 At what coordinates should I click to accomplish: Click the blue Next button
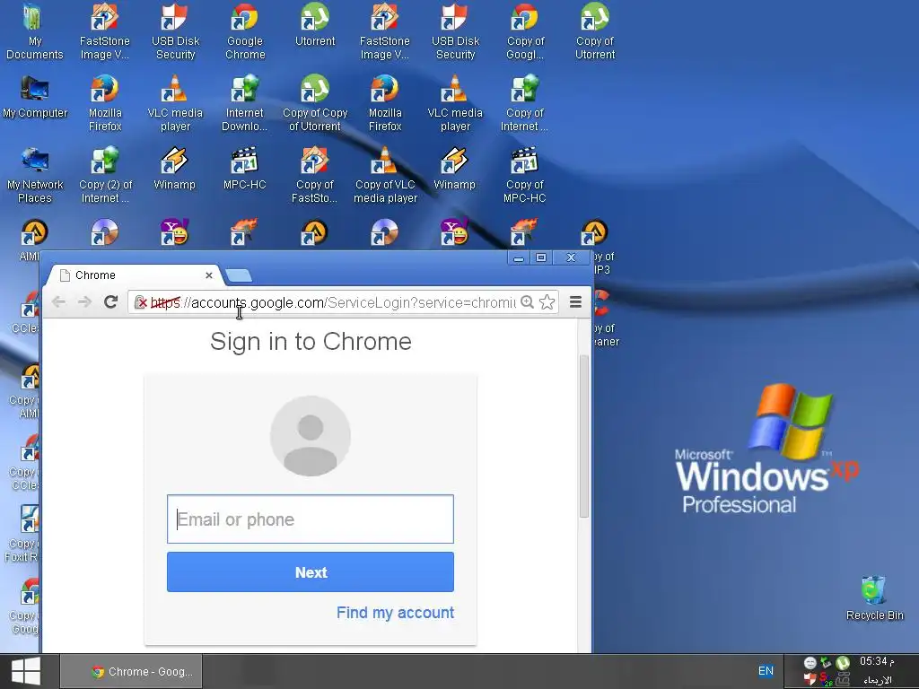pos(310,571)
